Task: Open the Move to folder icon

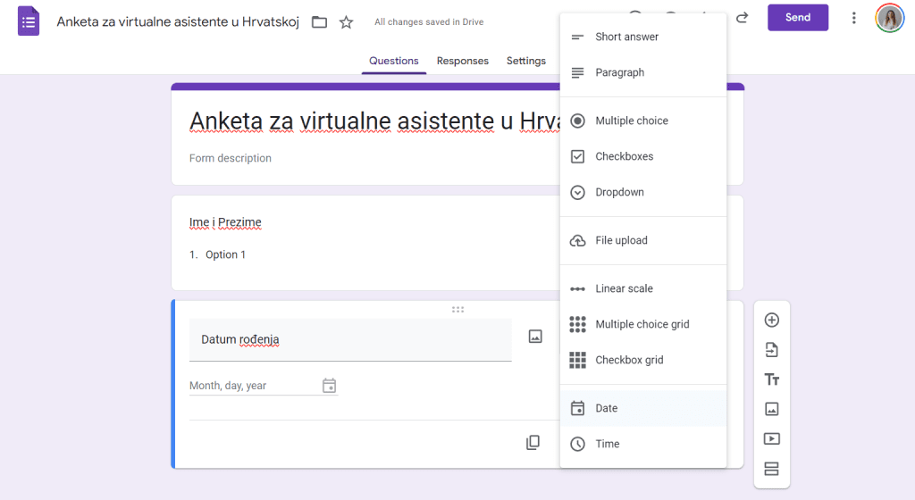Action: [x=319, y=22]
